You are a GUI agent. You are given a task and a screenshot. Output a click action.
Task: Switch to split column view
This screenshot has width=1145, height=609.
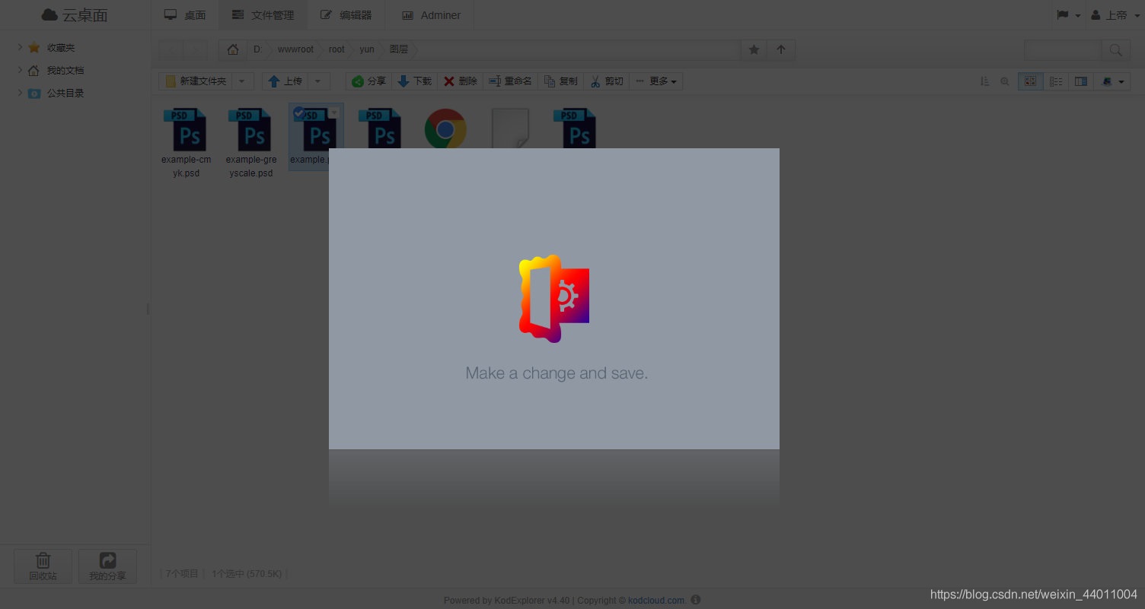(1080, 81)
